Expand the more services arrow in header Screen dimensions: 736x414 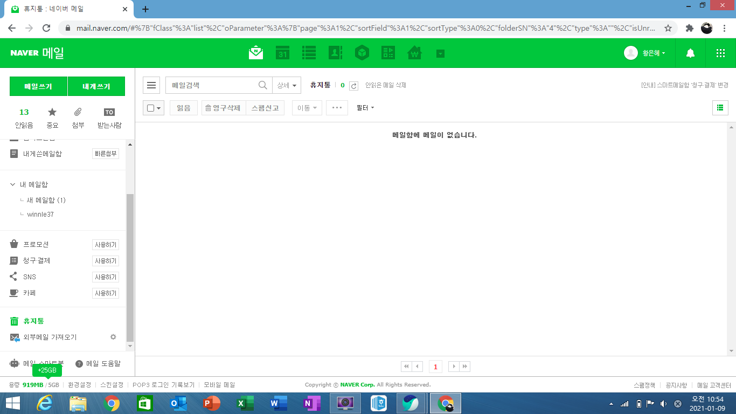coord(440,53)
